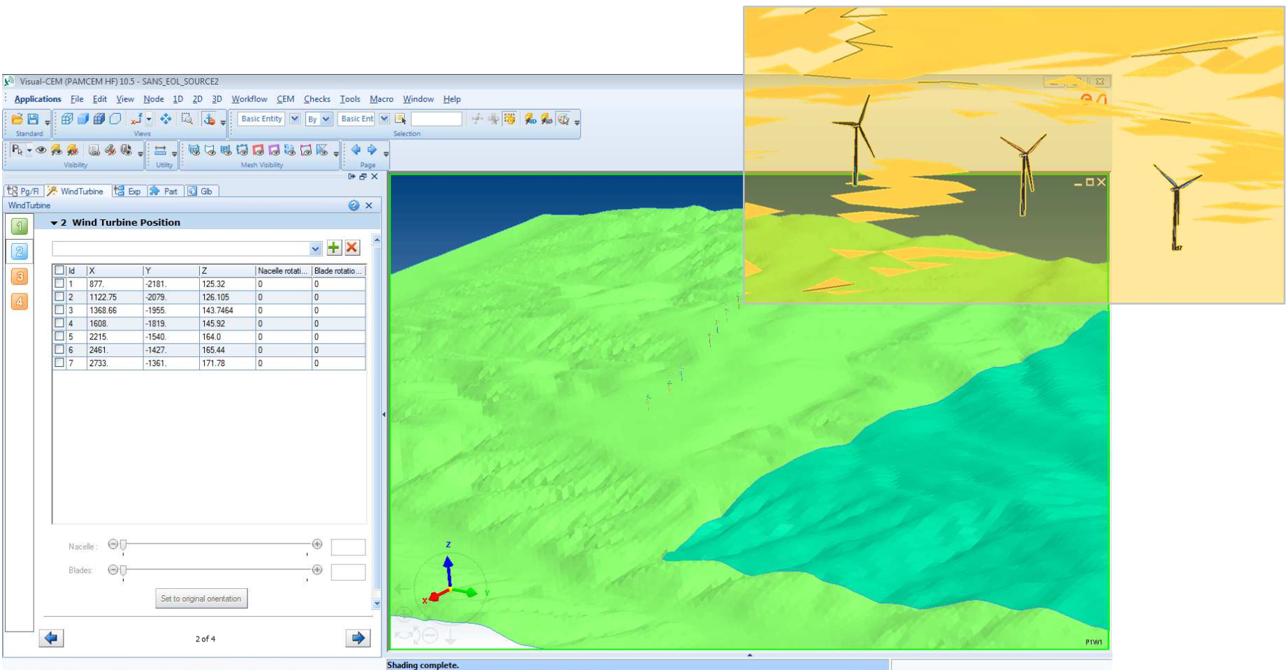
Task: Increase Blades slider with plus icon
Action: 317,569
